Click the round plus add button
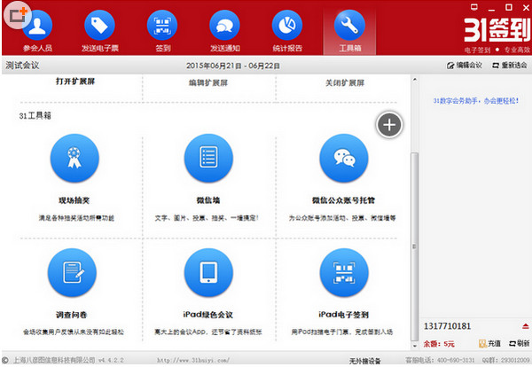Viewport: 532px width, 367px height. click(389, 125)
